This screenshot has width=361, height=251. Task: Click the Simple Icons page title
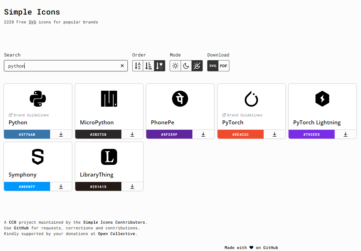coord(32,12)
